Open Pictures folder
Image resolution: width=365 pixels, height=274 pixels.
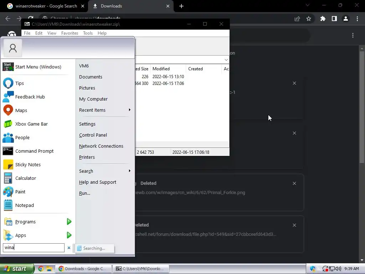[87, 88]
